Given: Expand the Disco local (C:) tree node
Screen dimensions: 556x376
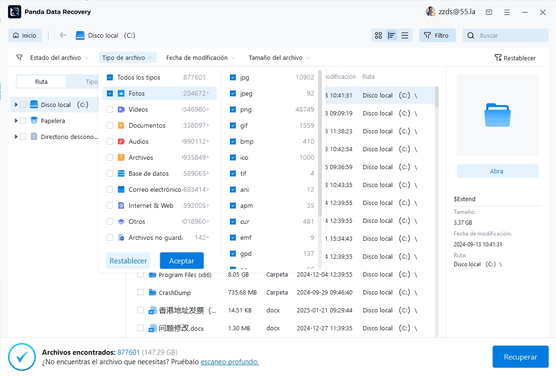Looking at the screenshot, I should (x=16, y=105).
